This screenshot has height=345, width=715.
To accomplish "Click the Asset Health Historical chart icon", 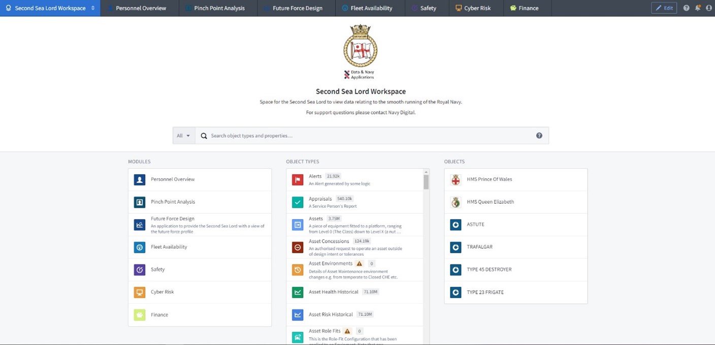I will click(x=298, y=292).
